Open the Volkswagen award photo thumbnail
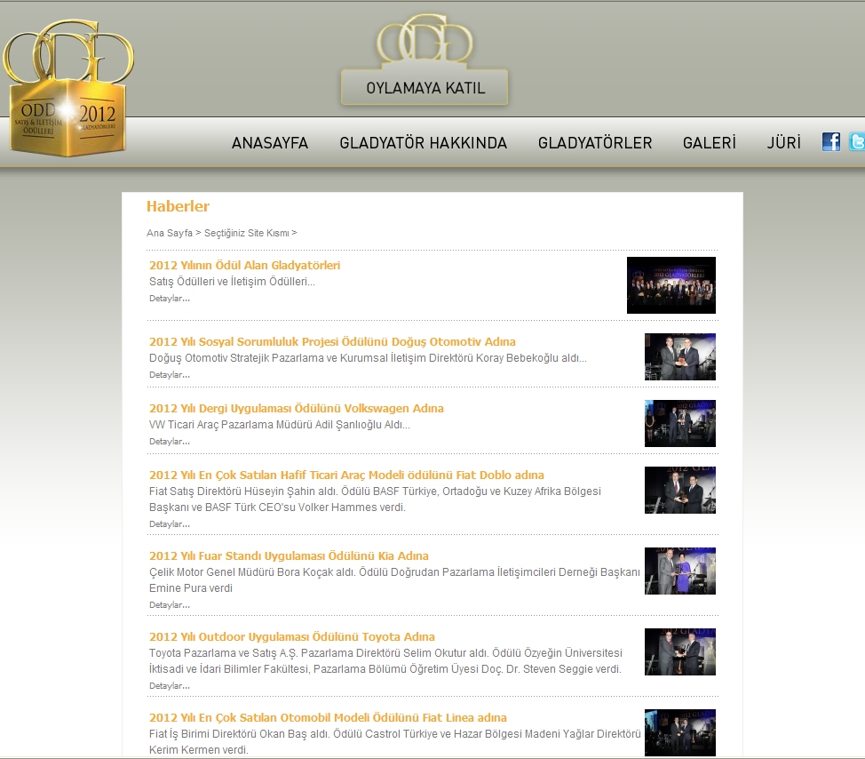865x759 pixels. [680, 423]
